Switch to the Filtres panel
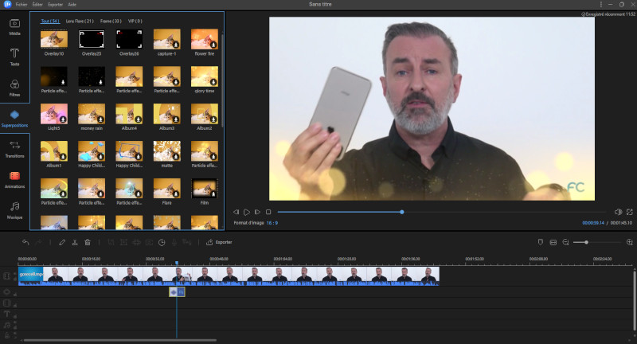This screenshot has width=637, height=344. coord(14,86)
